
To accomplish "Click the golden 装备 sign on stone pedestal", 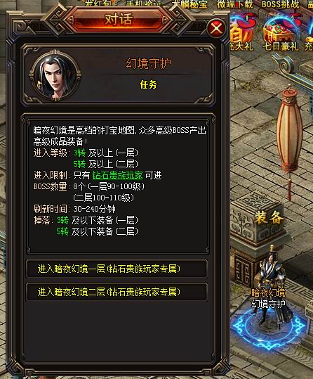I will click(268, 218).
